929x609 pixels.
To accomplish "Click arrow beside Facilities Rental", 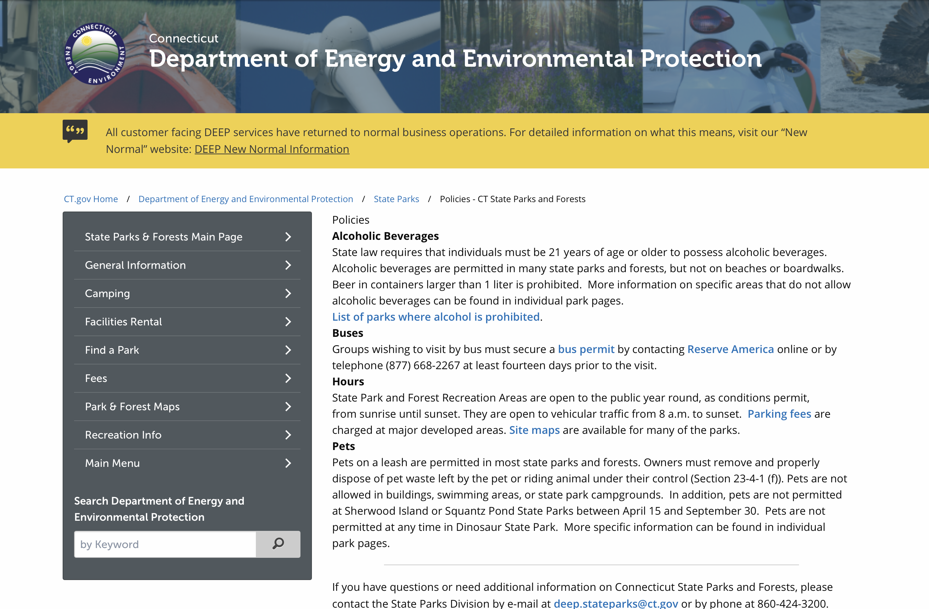I will pyautogui.click(x=288, y=322).
